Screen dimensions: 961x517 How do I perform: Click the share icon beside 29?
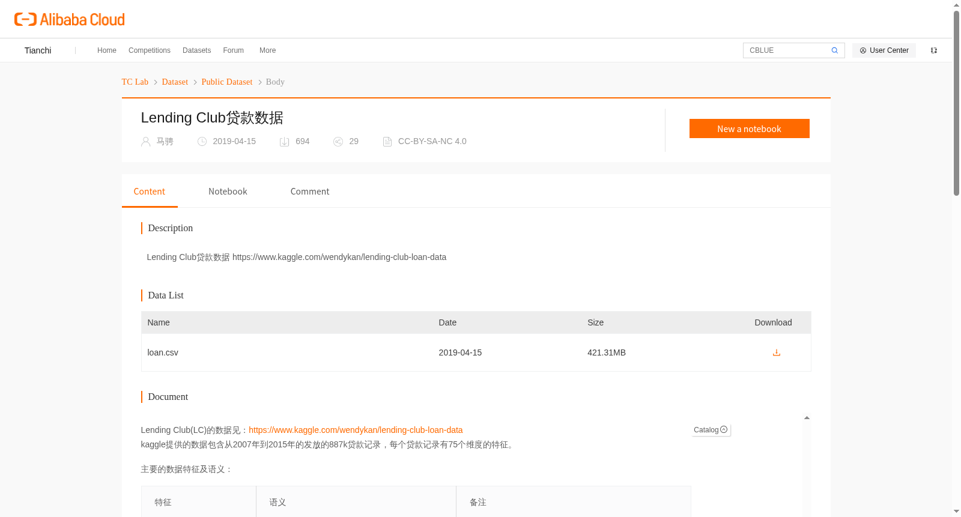click(338, 142)
